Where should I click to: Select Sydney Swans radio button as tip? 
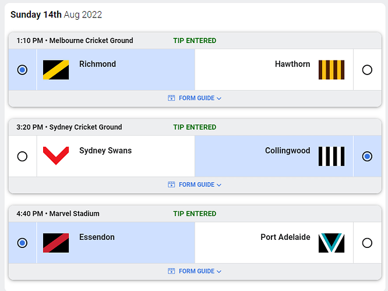point(22,156)
